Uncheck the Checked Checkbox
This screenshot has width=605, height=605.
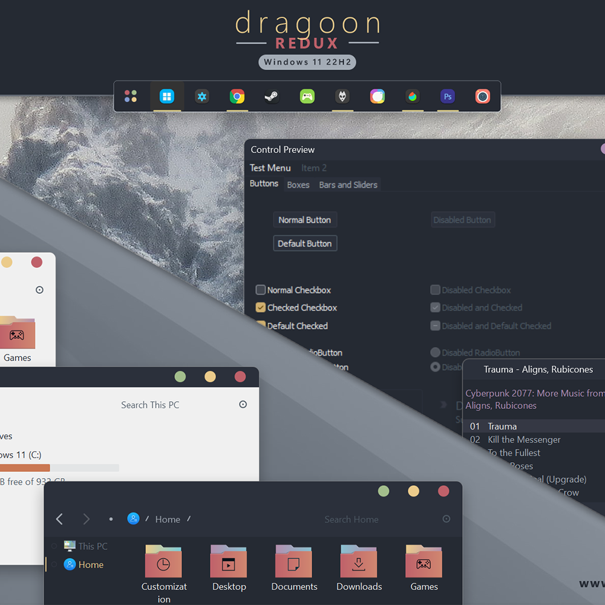261,307
